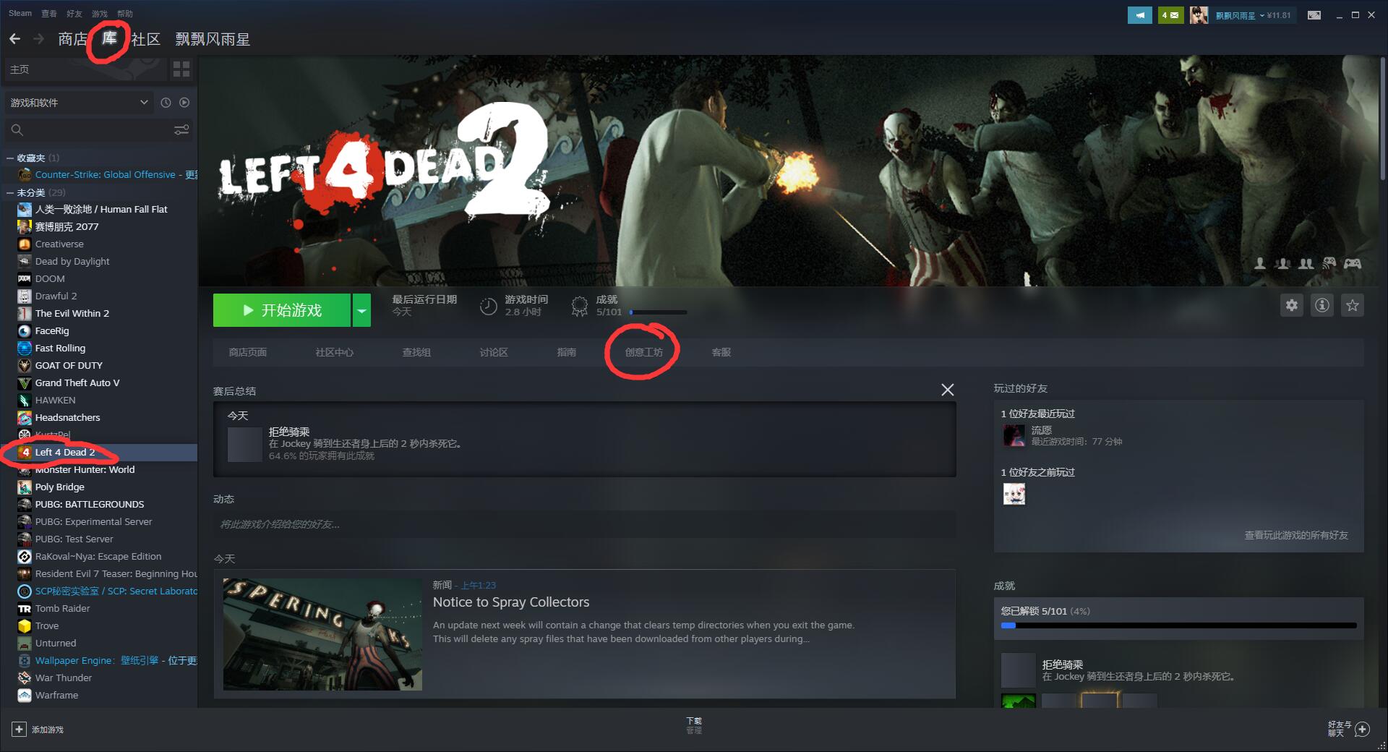The height and width of the screenshot is (752, 1388).
Task: Click the green 开始游戏 play button
Action: [x=282, y=310]
